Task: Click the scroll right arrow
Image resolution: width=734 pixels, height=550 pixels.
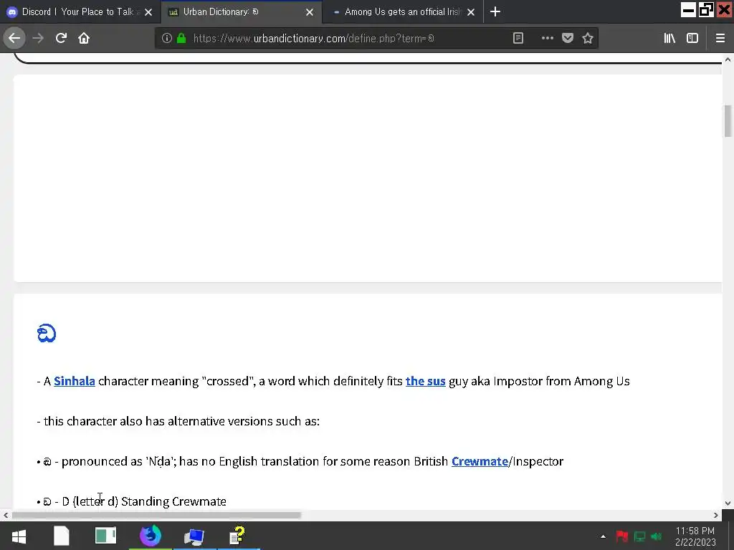Action: point(716,515)
